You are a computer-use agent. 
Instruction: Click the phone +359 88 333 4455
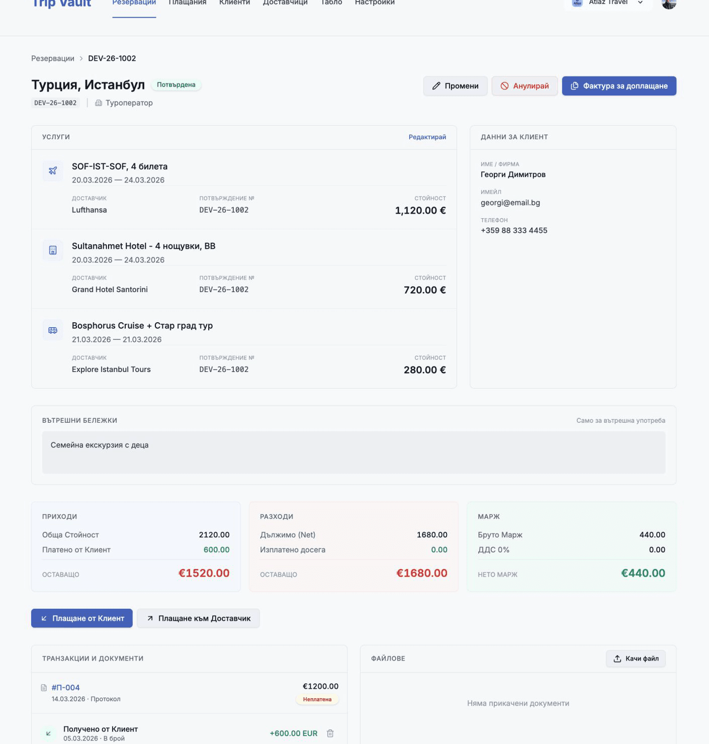tap(514, 230)
